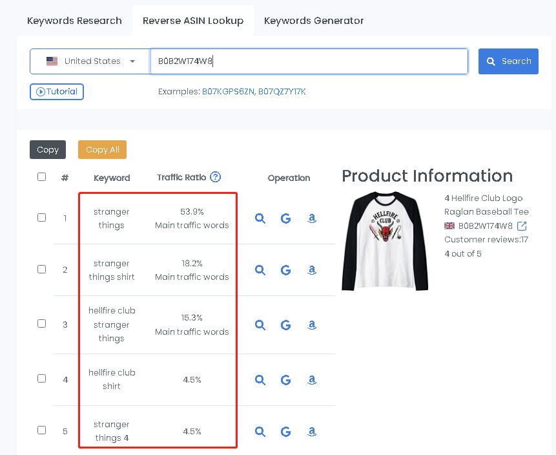556x455 pixels.
Task: Click the Hellfire Club tee product thumbnail
Action: point(385,241)
